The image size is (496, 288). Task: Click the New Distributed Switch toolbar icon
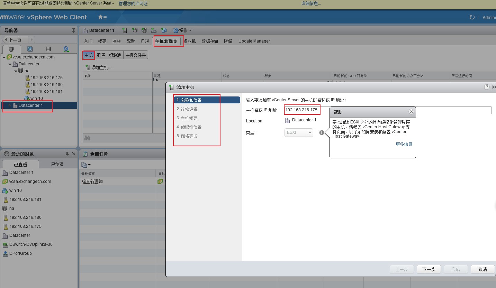154,30
